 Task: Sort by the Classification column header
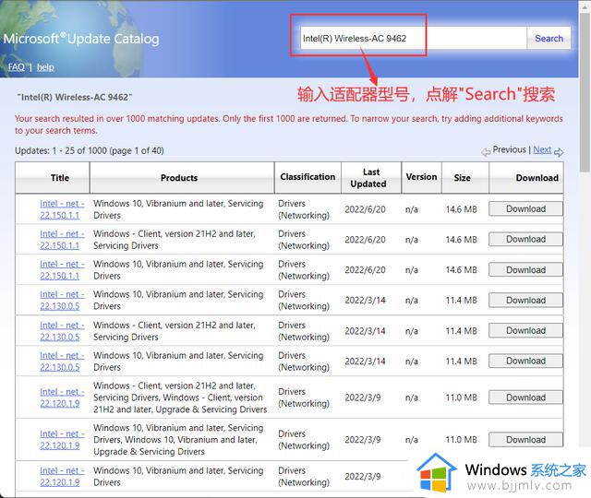308,177
